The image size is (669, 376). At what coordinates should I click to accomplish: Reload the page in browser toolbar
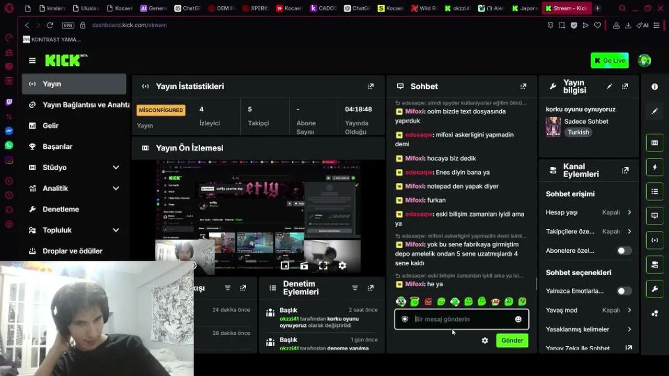[x=50, y=25]
